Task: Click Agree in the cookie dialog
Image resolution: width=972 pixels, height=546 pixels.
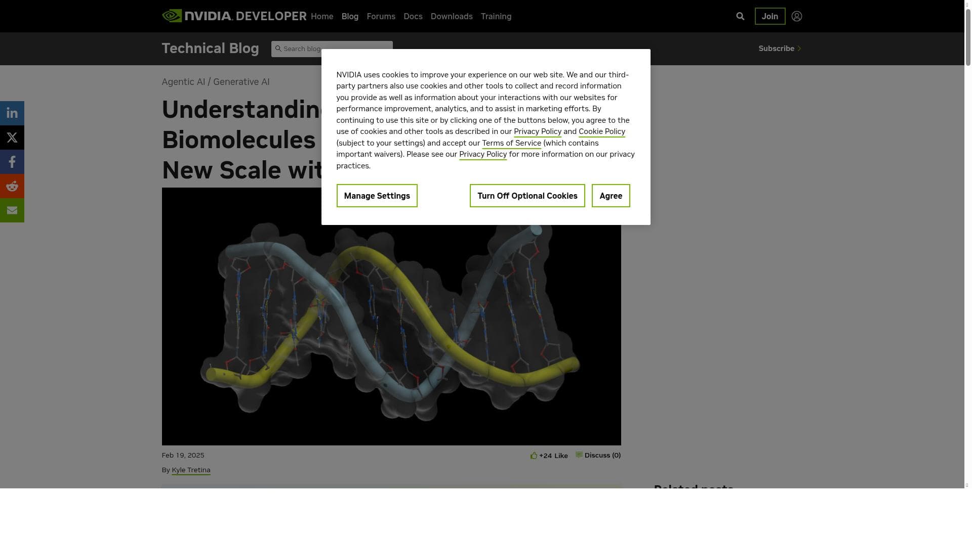Action: 611,196
